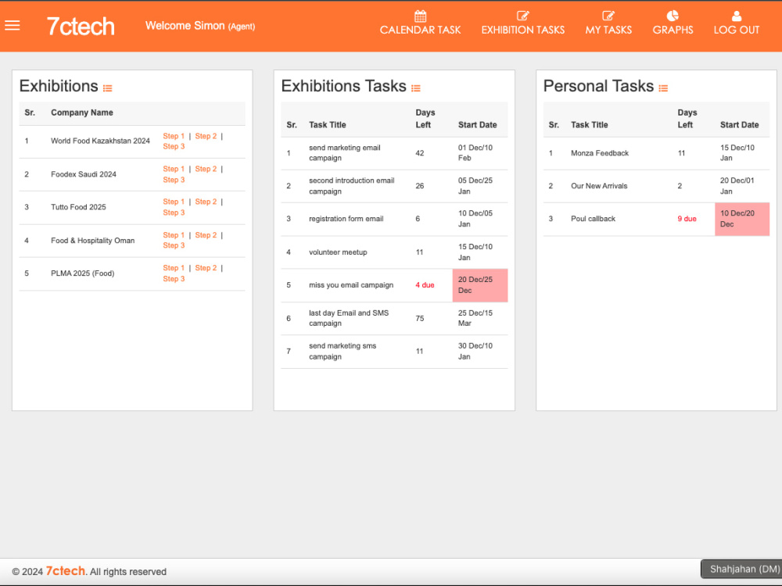782x586 pixels.
Task: Click 'Poul callback' personal task
Action: [593, 219]
